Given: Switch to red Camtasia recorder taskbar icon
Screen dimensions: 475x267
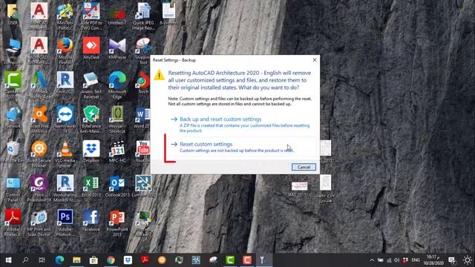Looking at the screenshot, I should point(247,260).
